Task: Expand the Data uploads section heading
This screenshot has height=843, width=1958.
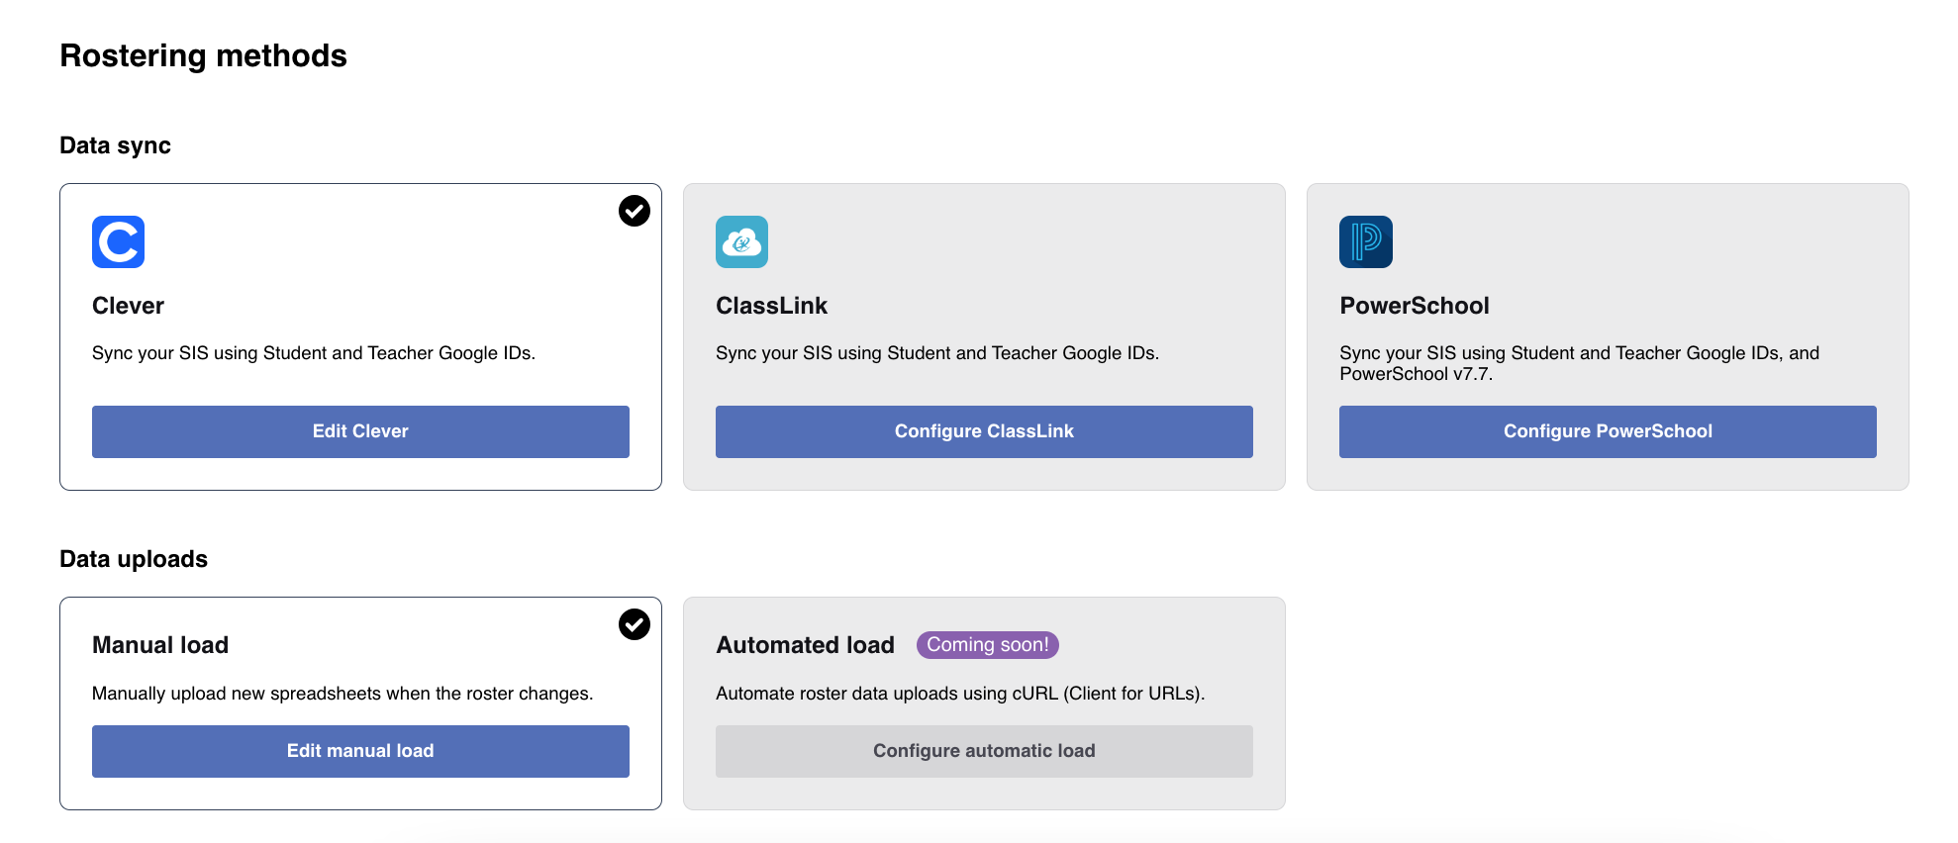Action: coord(133,559)
